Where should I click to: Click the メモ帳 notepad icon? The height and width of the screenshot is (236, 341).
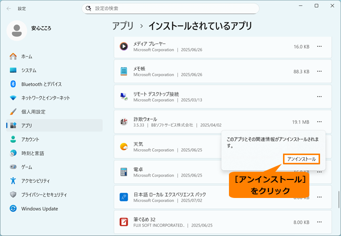124,71
